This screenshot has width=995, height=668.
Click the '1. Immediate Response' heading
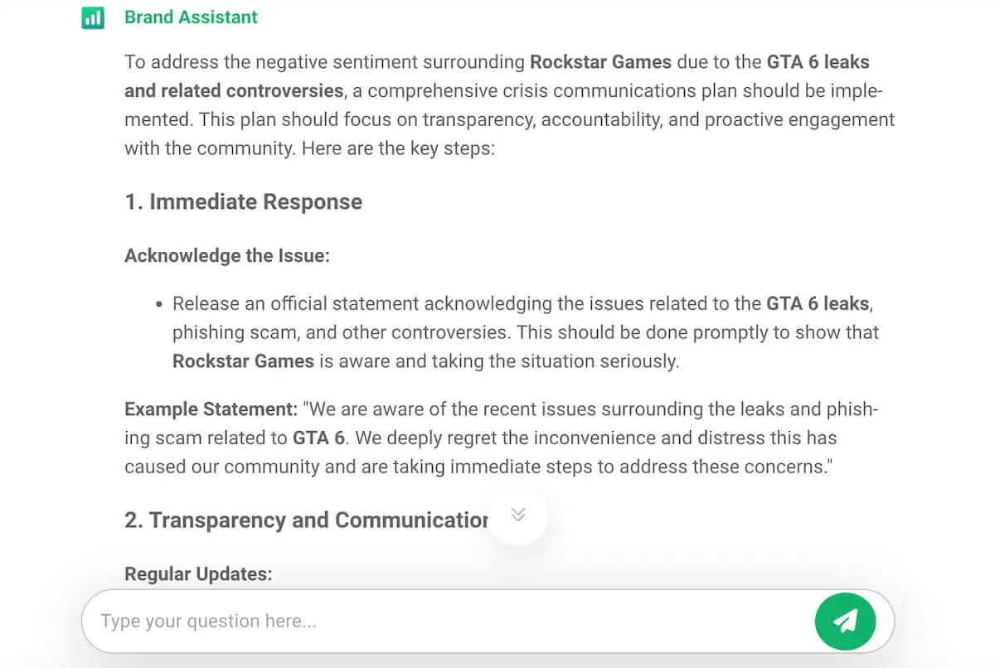coord(243,201)
